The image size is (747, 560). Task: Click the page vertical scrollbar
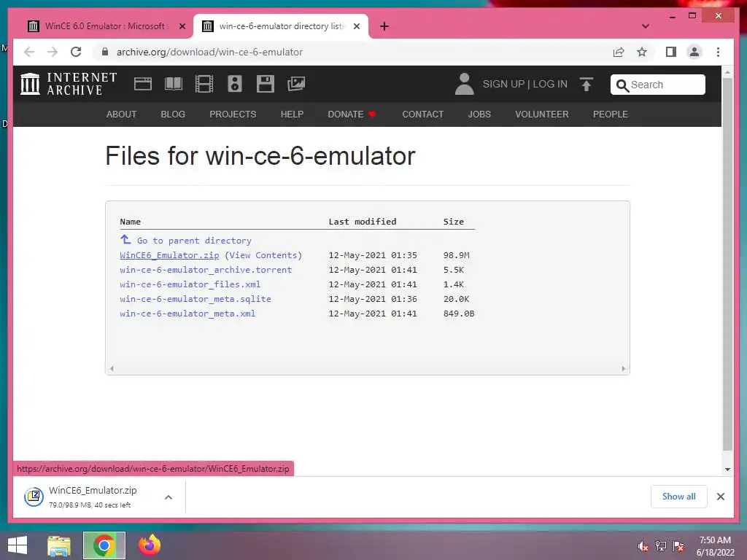(x=727, y=264)
